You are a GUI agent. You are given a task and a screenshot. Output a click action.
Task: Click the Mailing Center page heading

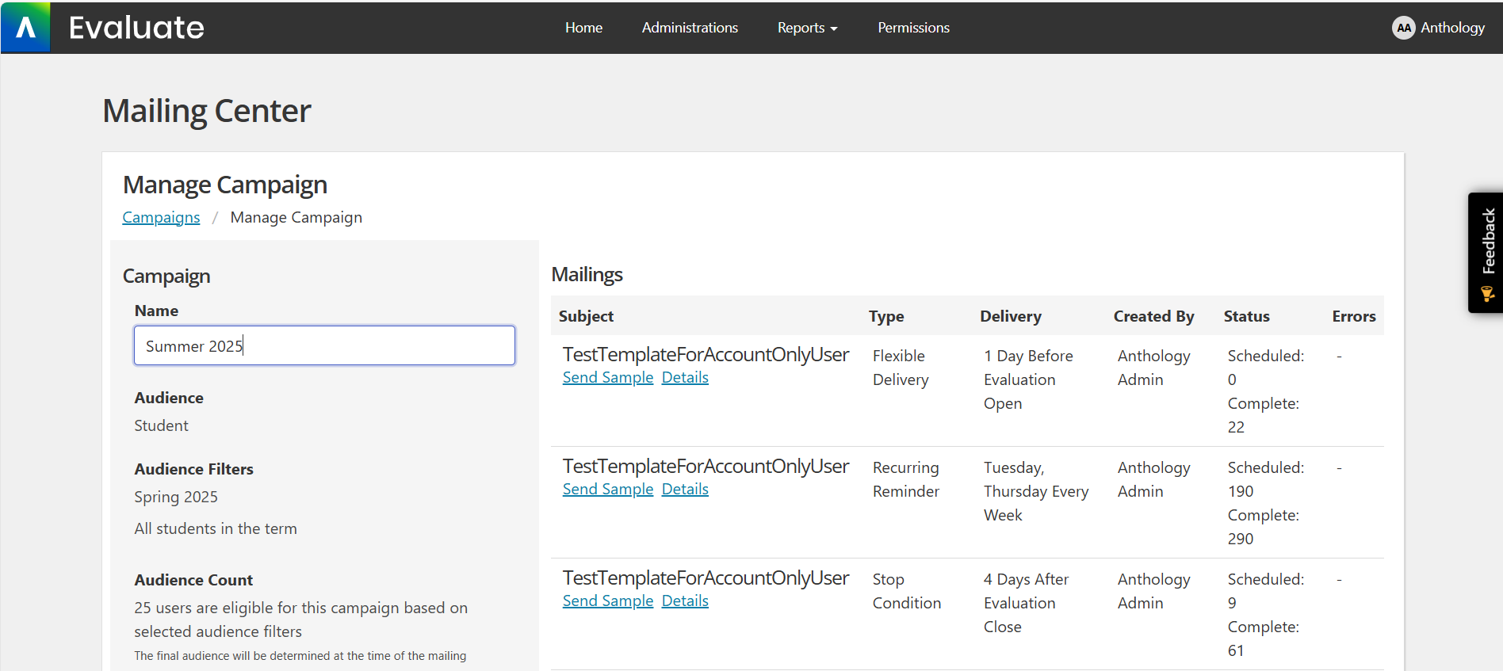(207, 111)
